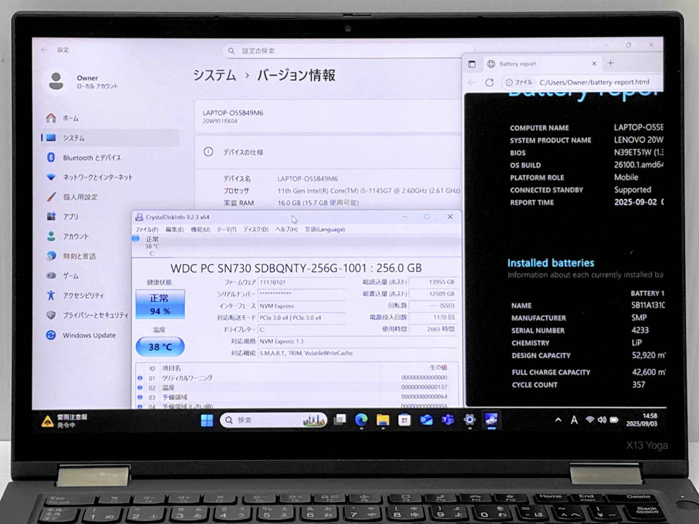
Task: Click the 1170 回 power-on count value
Action: [433, 318]
